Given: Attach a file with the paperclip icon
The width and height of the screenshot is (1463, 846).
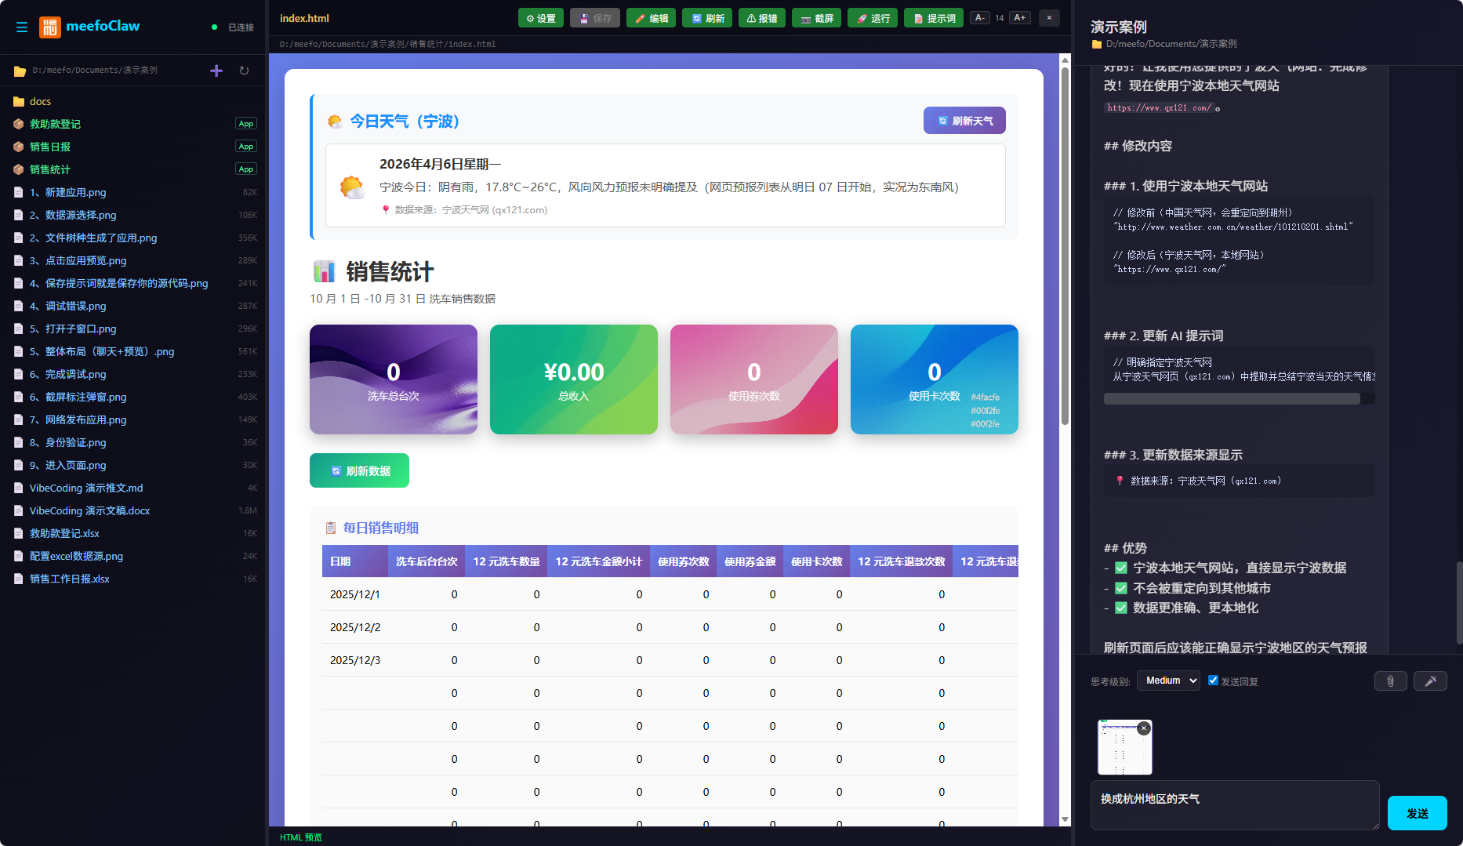Looking at the screenshot, I should [x=1390, y=681].
